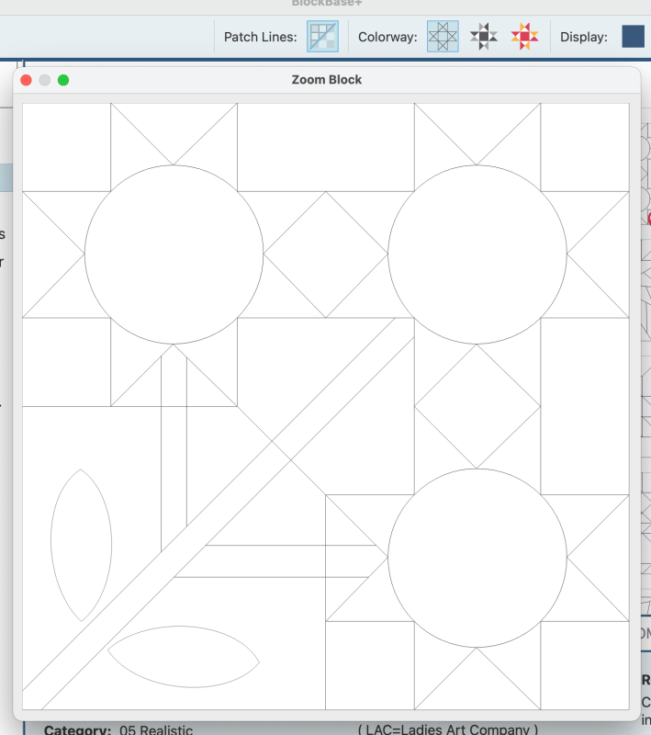Close the Zoom Block window
This screenshot has width=651, height=735.
point(26,80)
